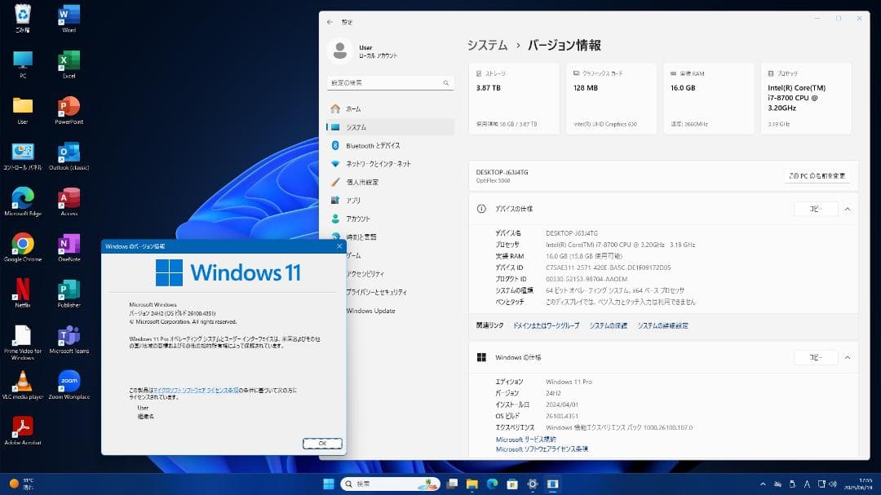Copy the Windows specifications with コピー

pyautogui.click(x=814, y=356)
